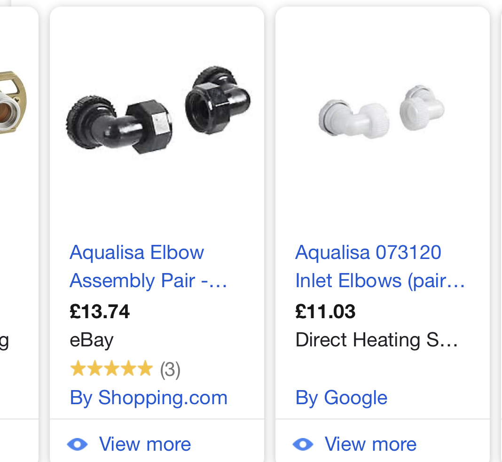Screen dimensions: 502x462
Task: Click the eBay seller name
Action: pos(92,340)
